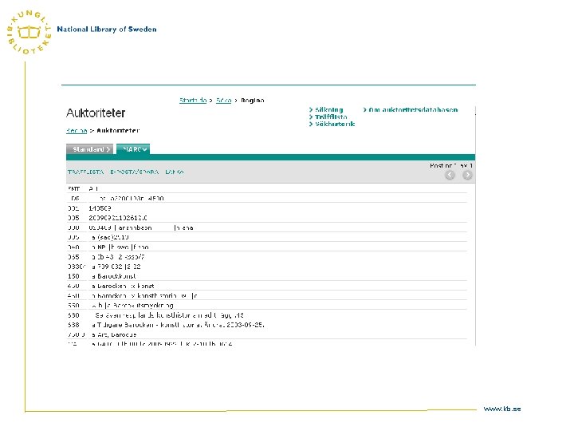The image size is (574, 431).
Task: Click LÄNKA in the grey toolbar
Action: 175,172
